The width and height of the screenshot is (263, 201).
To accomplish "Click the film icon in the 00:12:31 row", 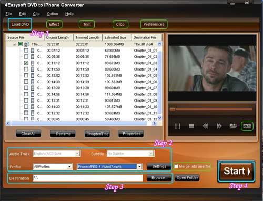I will 33,100.
